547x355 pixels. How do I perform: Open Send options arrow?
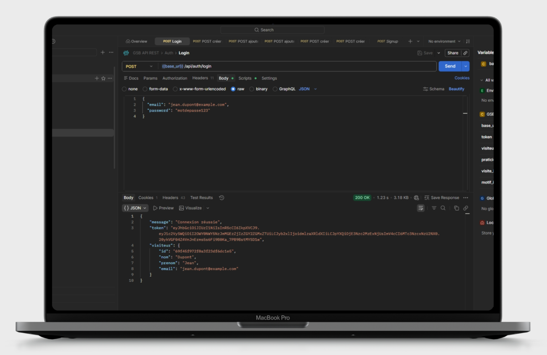[465, 67]
